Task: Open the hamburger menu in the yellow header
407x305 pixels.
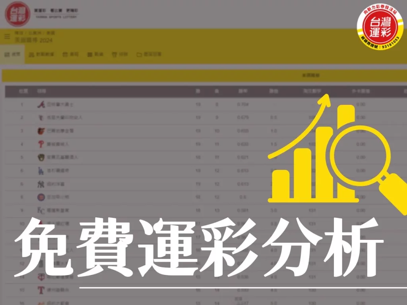Action: [7, 37]
